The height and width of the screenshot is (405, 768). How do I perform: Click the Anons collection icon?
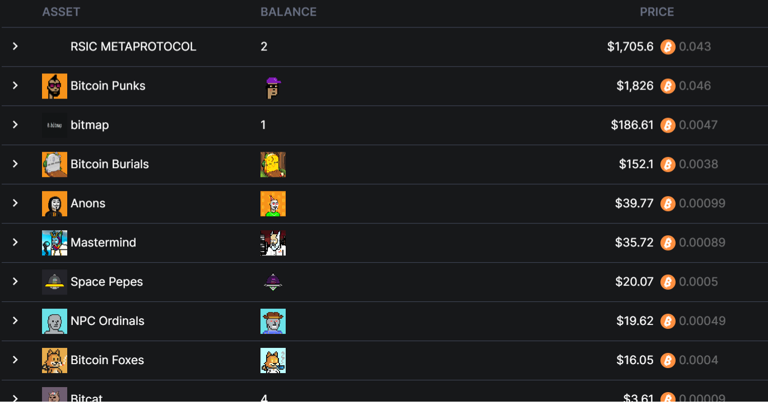click(x=54, y=203)
